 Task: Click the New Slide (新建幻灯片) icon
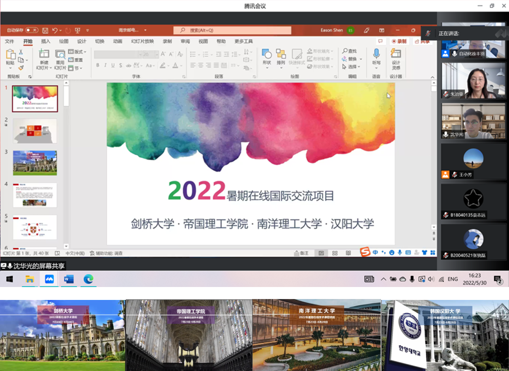[44, 54]
